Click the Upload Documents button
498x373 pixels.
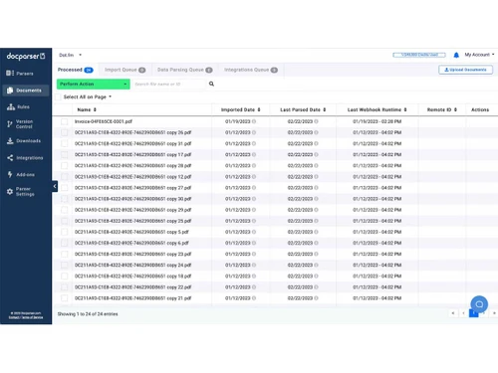(x=465, y=70)
